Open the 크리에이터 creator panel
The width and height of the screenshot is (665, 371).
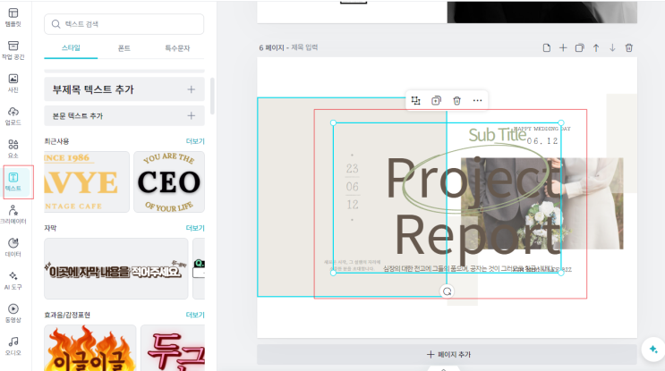click(13, 215)
